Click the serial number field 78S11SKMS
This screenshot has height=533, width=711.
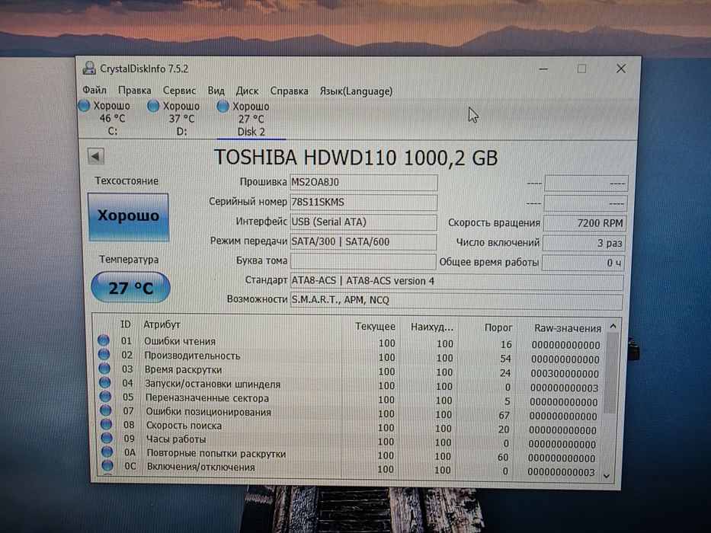[364, 202]
